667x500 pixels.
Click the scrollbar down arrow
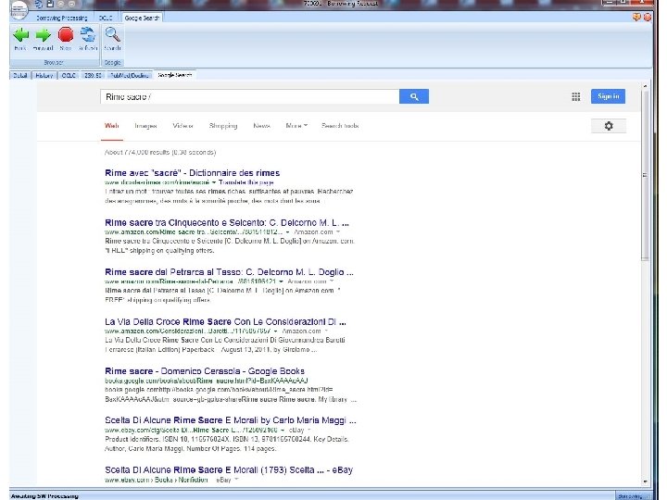point(646,481)
